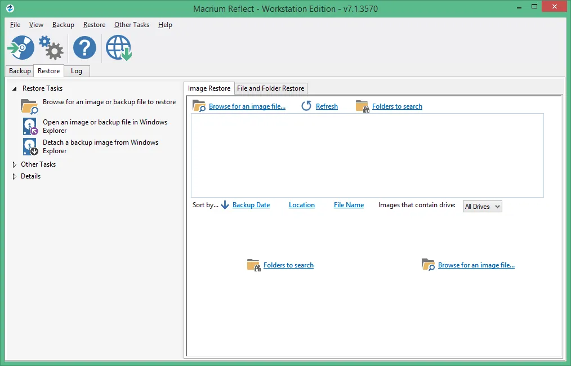Screen dimensions: 571x366
Task: Click the disc backup toolbar icon
Action: point(21,47)
